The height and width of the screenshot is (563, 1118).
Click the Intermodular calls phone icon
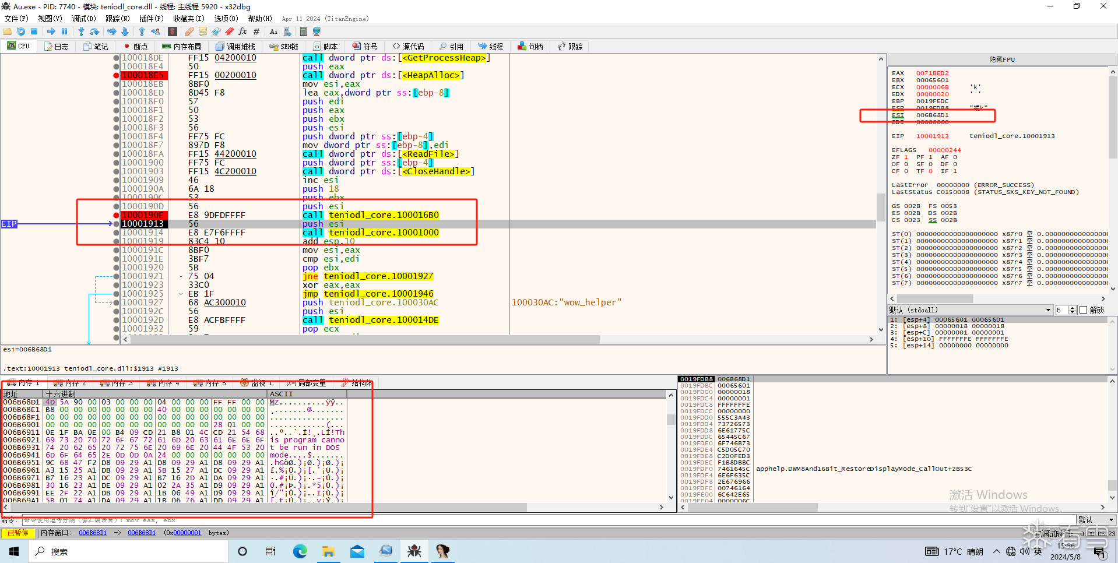287,31
